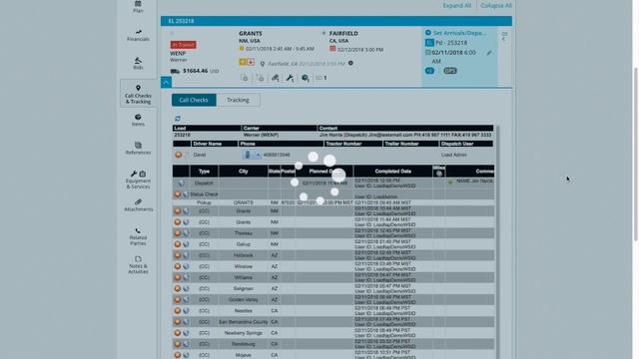The image size is (639, 359).
Task: Click the 'San Bernardino County' city cell
Action: 244,322
